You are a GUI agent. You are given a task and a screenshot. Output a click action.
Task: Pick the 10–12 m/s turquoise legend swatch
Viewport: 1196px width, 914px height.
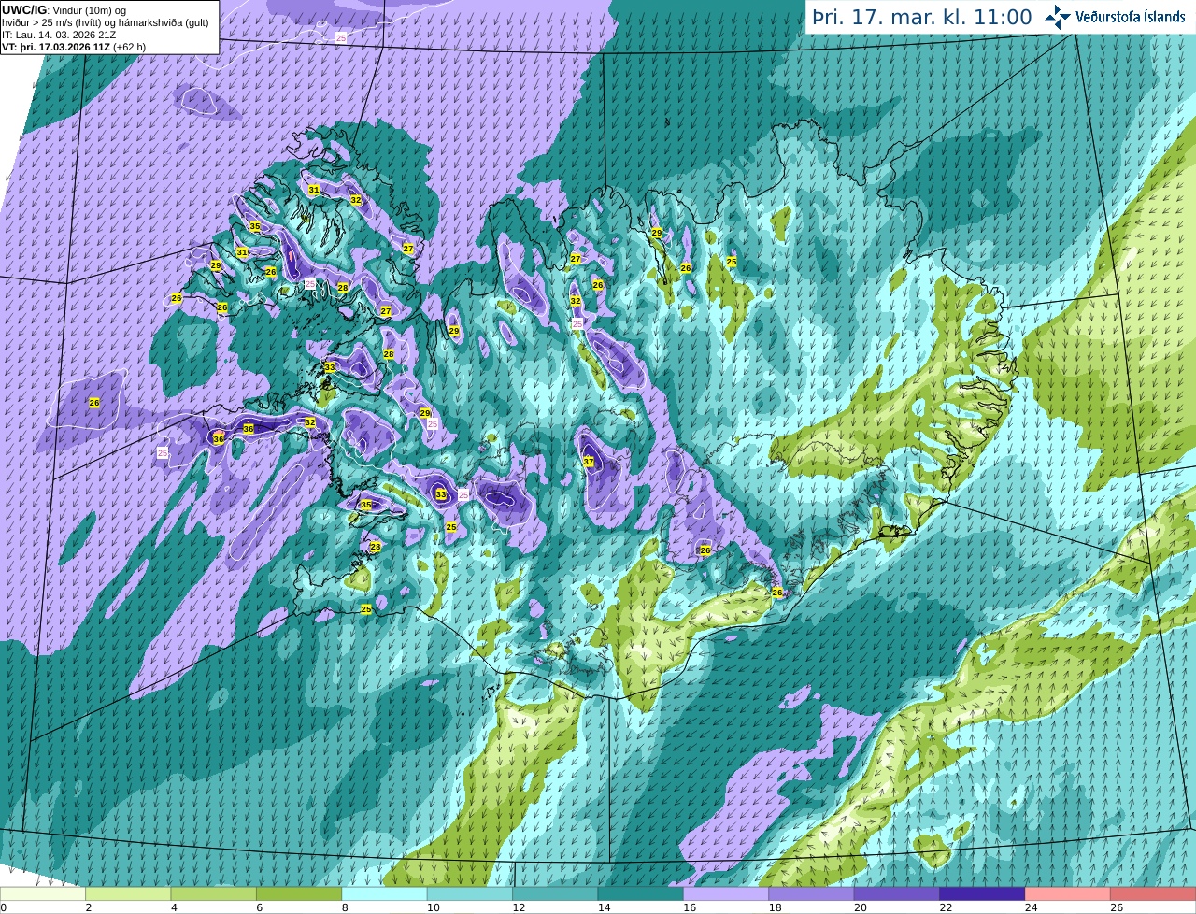click(x=470, y=894)
